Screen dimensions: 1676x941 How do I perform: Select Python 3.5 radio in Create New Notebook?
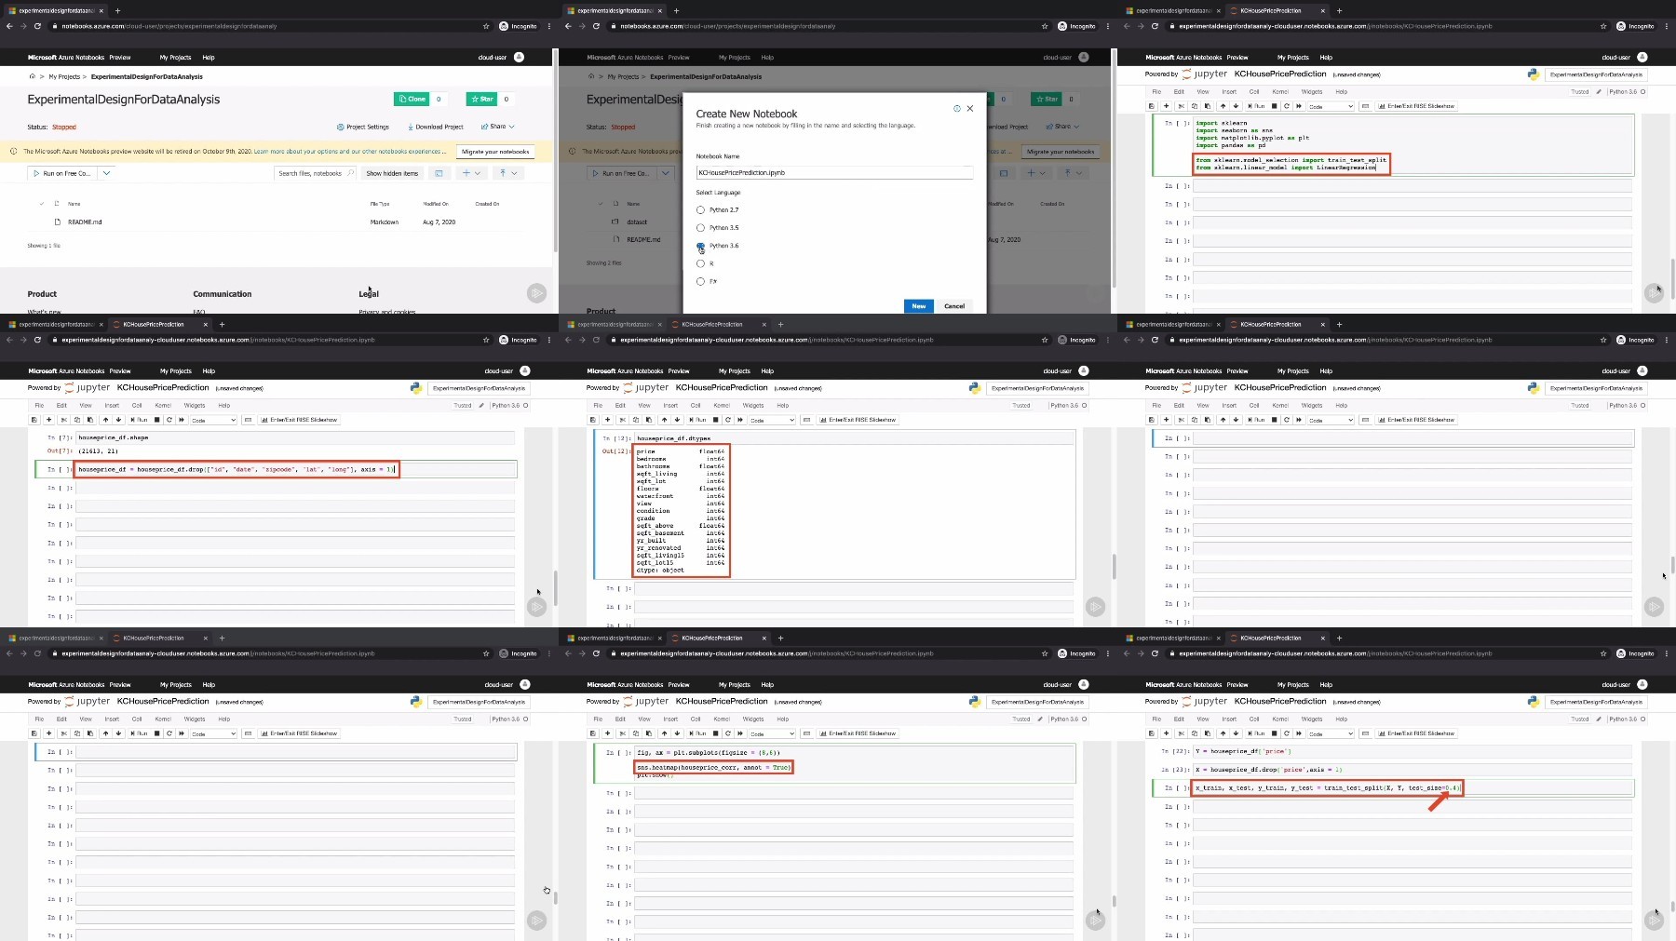click(x=700, y=227)
